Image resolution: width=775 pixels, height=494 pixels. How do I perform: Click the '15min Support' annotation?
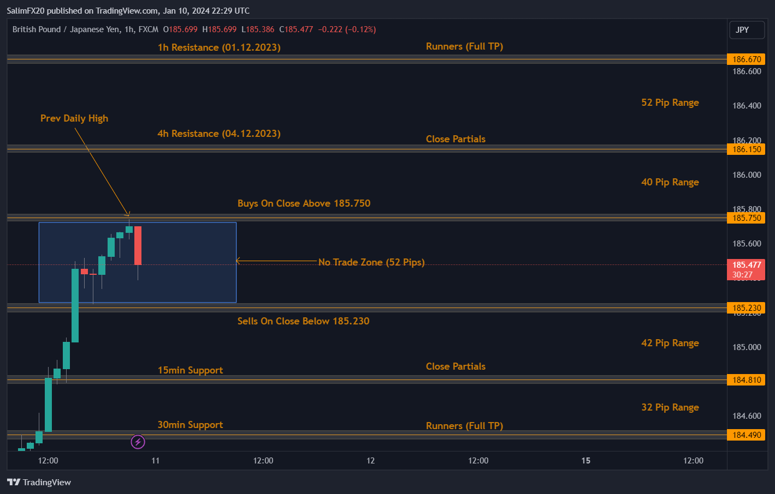click(x=190, y=370)
